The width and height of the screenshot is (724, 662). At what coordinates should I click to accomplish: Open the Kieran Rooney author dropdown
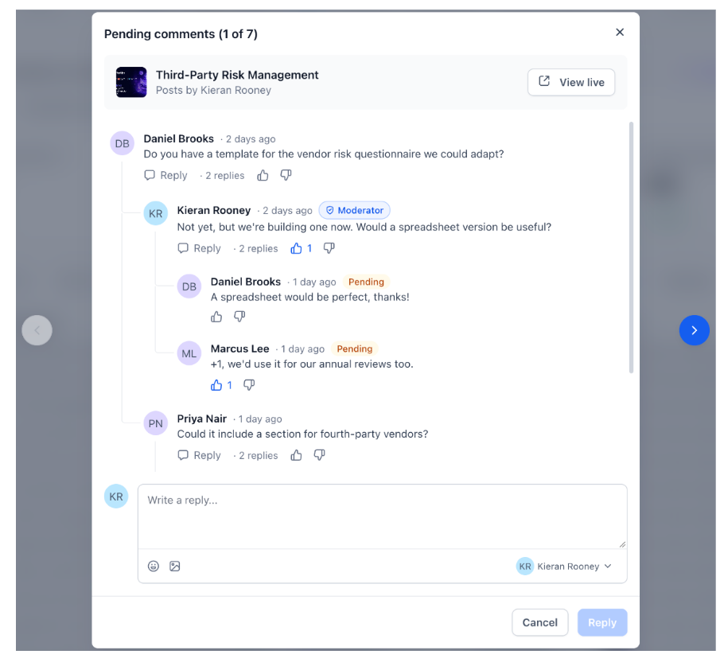click(x=564, y=566)
